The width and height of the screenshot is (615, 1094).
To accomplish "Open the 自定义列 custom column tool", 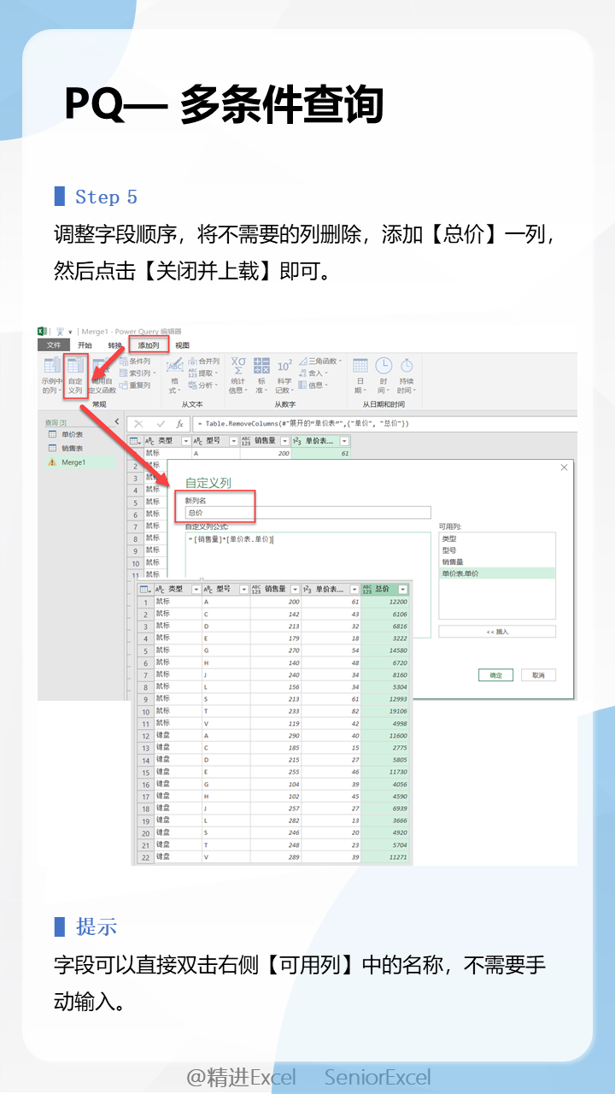I will [x=75, y=376].
